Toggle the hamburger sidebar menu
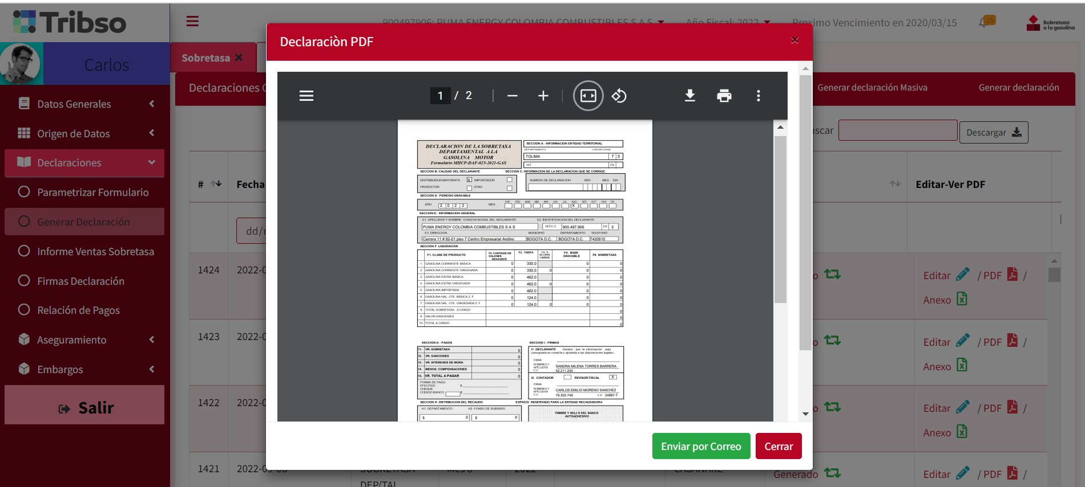Screen dimensions: 1085x487 point(192,21)
